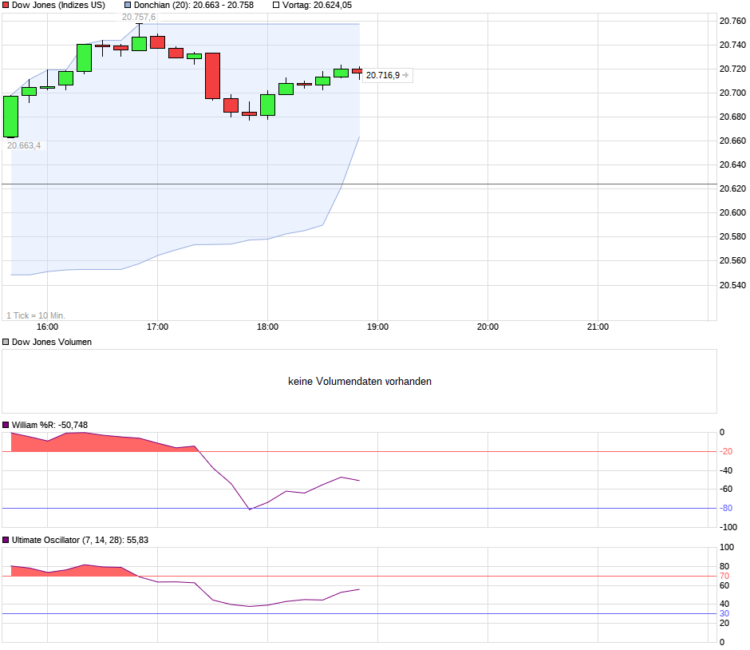Click the '1 Tick = 10 Min.' note

tap(36, 316)
